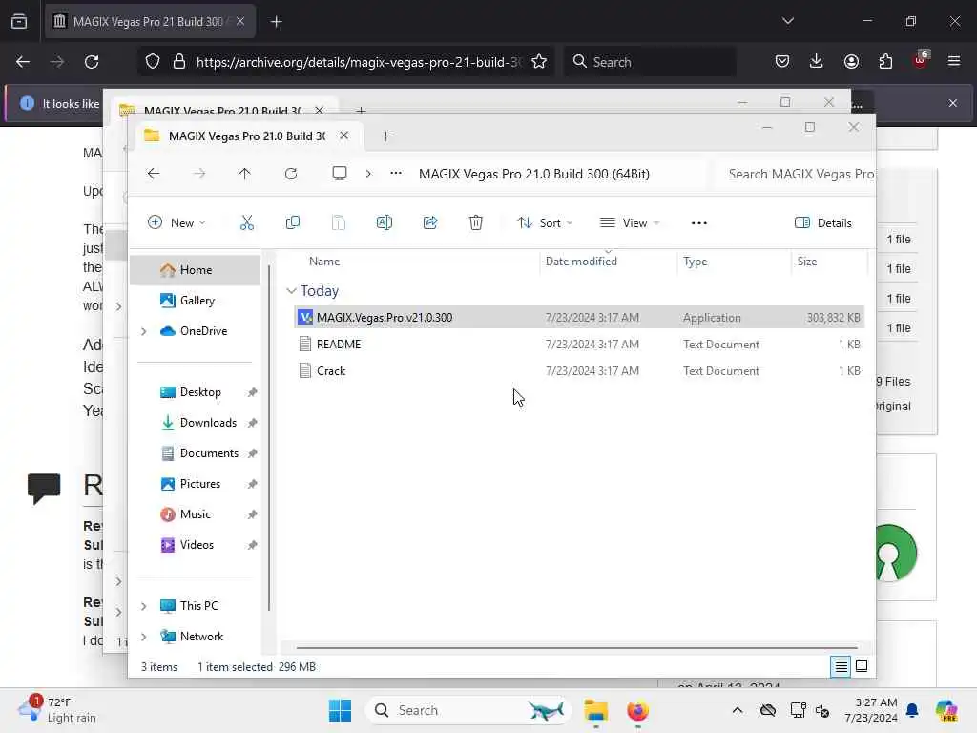Collapse the Today group
Screen dimensions: 977x733
[x=291, y=291]
